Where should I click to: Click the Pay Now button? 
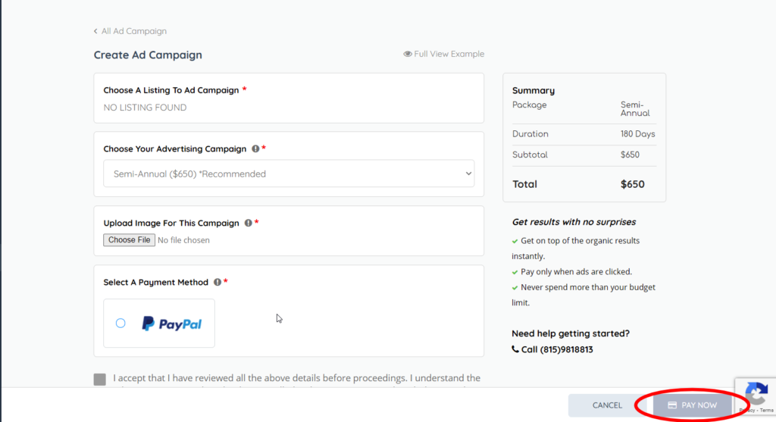(692, 405)
